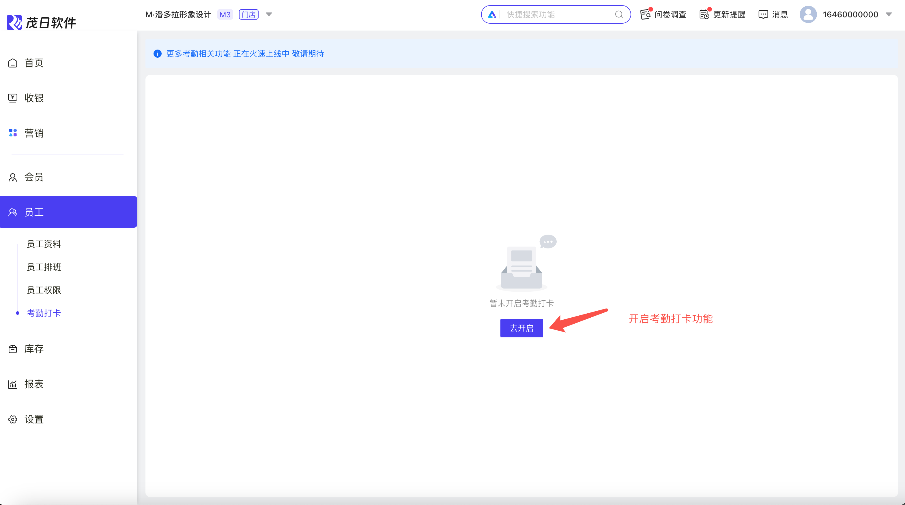Select 员工权限 submenu item
This screenshot has width=905, height=505.
click(x=44, y=290)
